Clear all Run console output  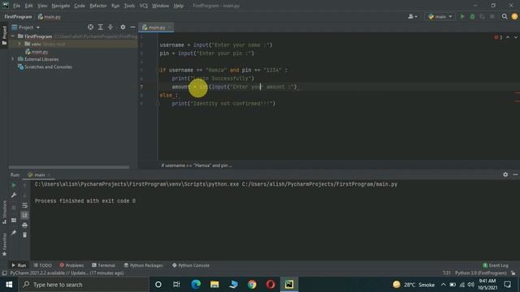(x=25, y=235)
